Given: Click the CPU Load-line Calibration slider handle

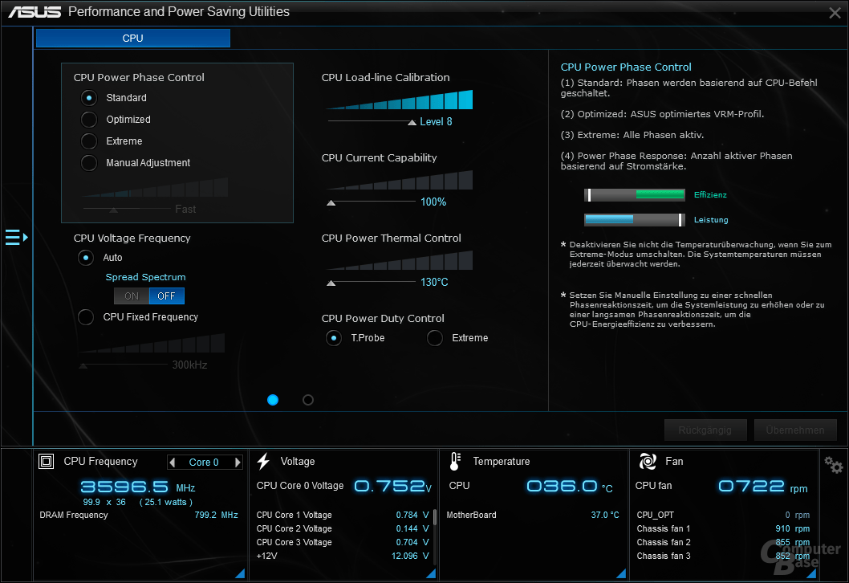Looking at the screenshot, I should (x=412, y=122).
